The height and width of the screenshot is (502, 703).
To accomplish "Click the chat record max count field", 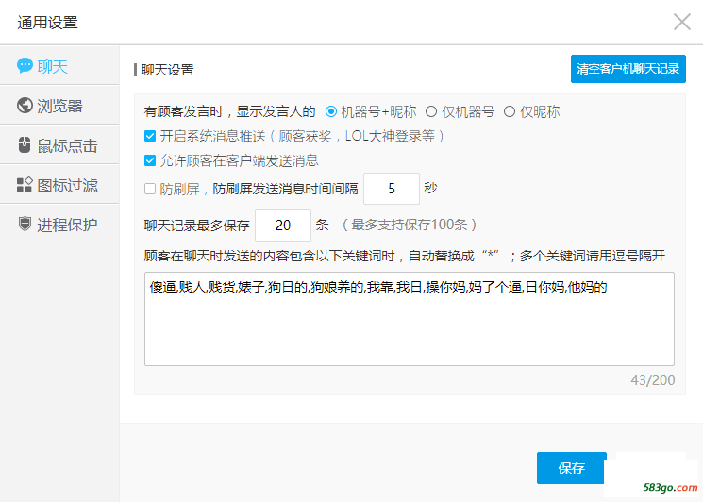I will (283, 225).
